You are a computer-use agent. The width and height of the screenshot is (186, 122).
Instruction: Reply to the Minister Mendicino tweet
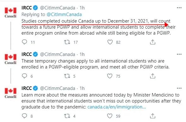click(x=25, y=116)
